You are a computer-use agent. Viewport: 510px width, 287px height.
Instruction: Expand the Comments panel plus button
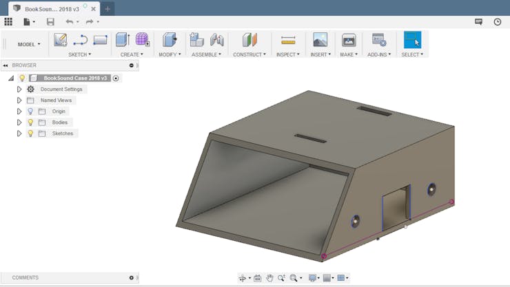(x=132, y=277)
